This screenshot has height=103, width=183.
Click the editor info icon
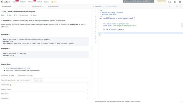pyautogui.click(x=166, y=7)
